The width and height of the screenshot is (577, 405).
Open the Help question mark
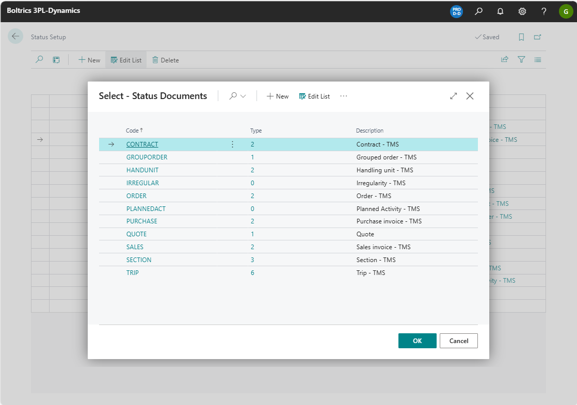tap(543, 11)
